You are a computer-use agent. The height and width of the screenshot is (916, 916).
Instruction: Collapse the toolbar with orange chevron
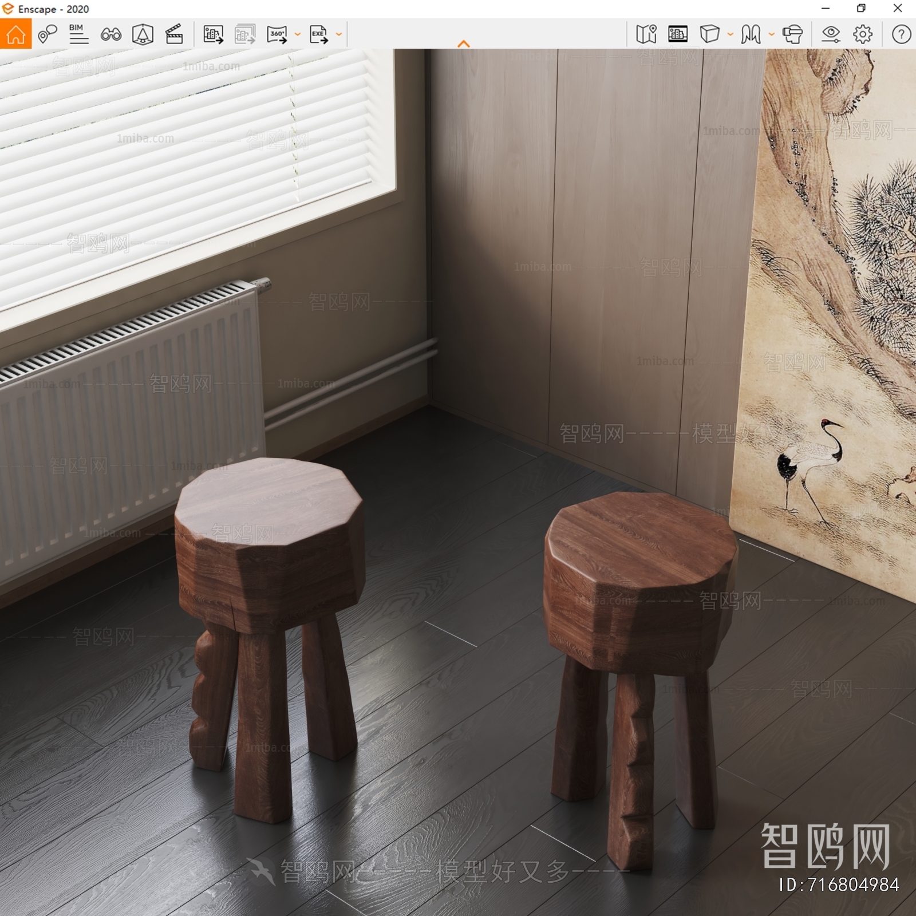(x=464, y=44)
